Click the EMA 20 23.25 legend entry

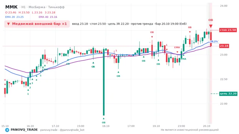point(14,17)
